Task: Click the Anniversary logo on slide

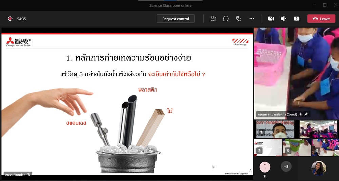Action: tap(240, 42)
